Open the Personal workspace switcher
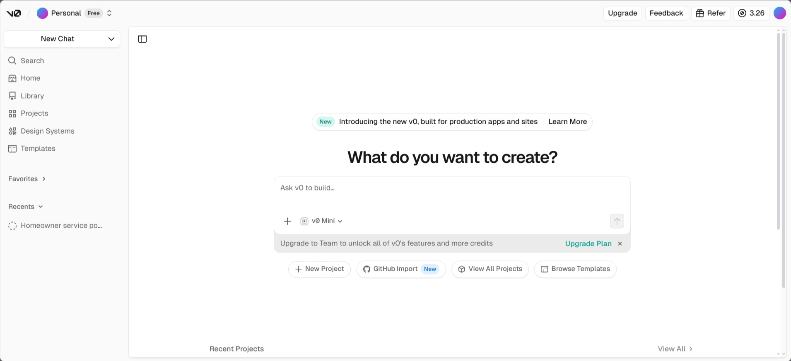 coord(109,13)
